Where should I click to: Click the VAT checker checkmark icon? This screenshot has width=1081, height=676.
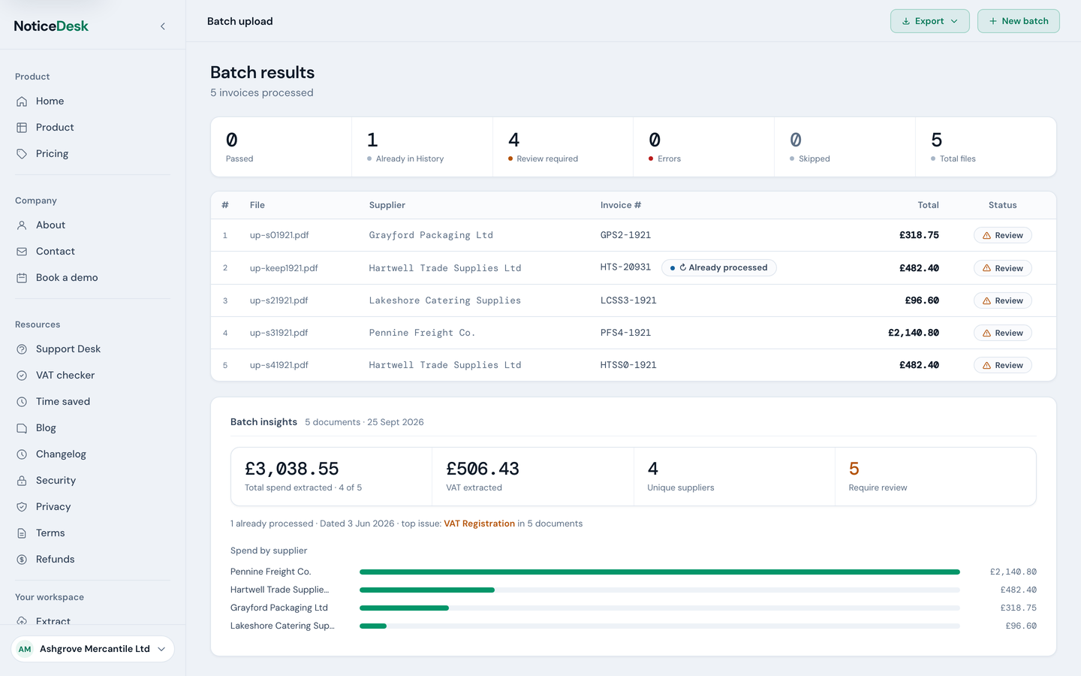(x=22, y=376)
